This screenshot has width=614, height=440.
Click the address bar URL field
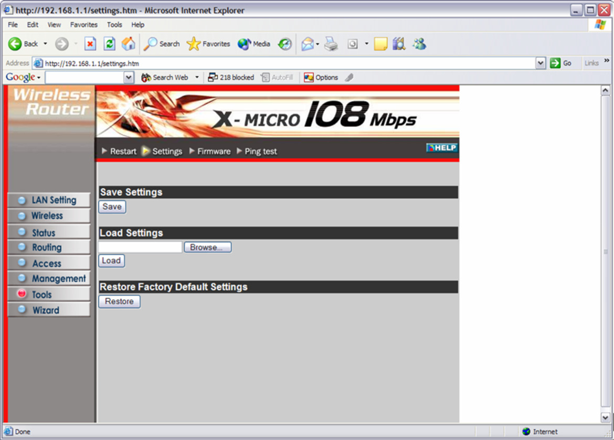(290, 63)
